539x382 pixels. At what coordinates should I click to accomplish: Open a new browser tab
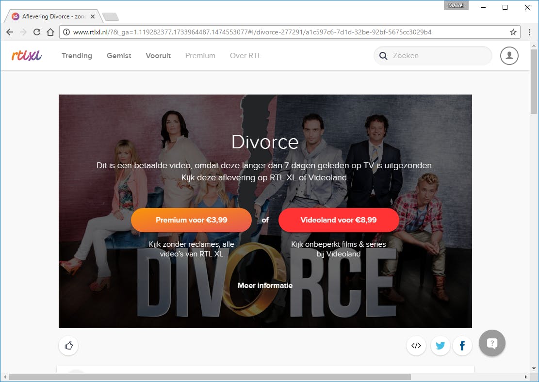[x=111, y=16]
